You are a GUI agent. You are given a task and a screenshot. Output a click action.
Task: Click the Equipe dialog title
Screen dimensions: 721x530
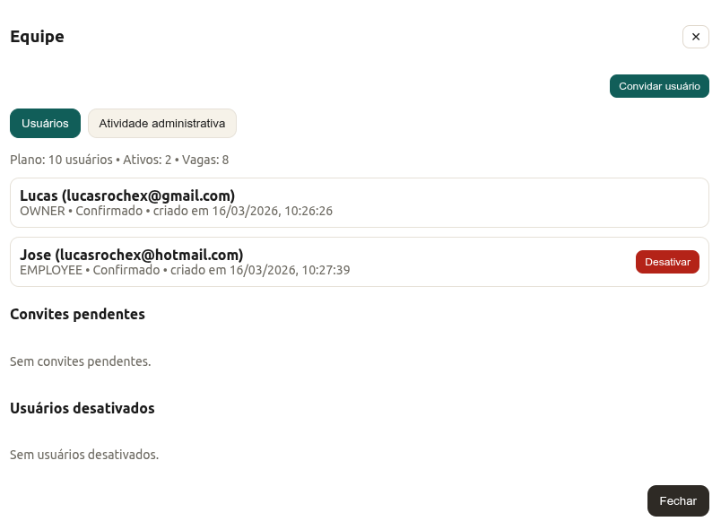[37, 37]
